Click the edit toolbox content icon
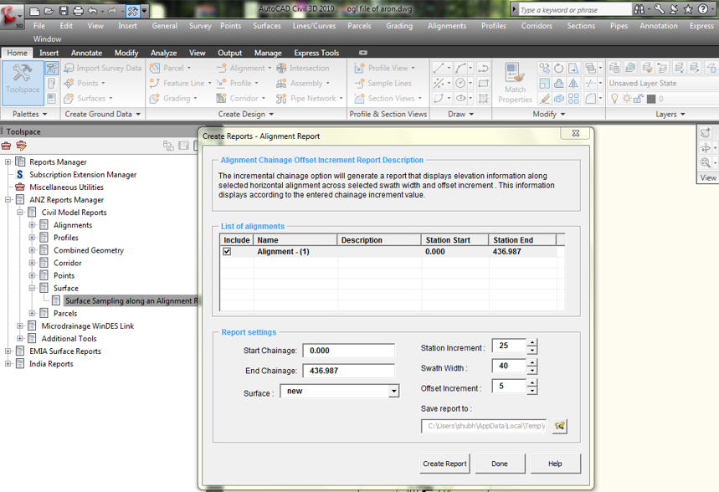Image resolution: width=719 pixels, height=492 pixels. [x=21, y=146]
